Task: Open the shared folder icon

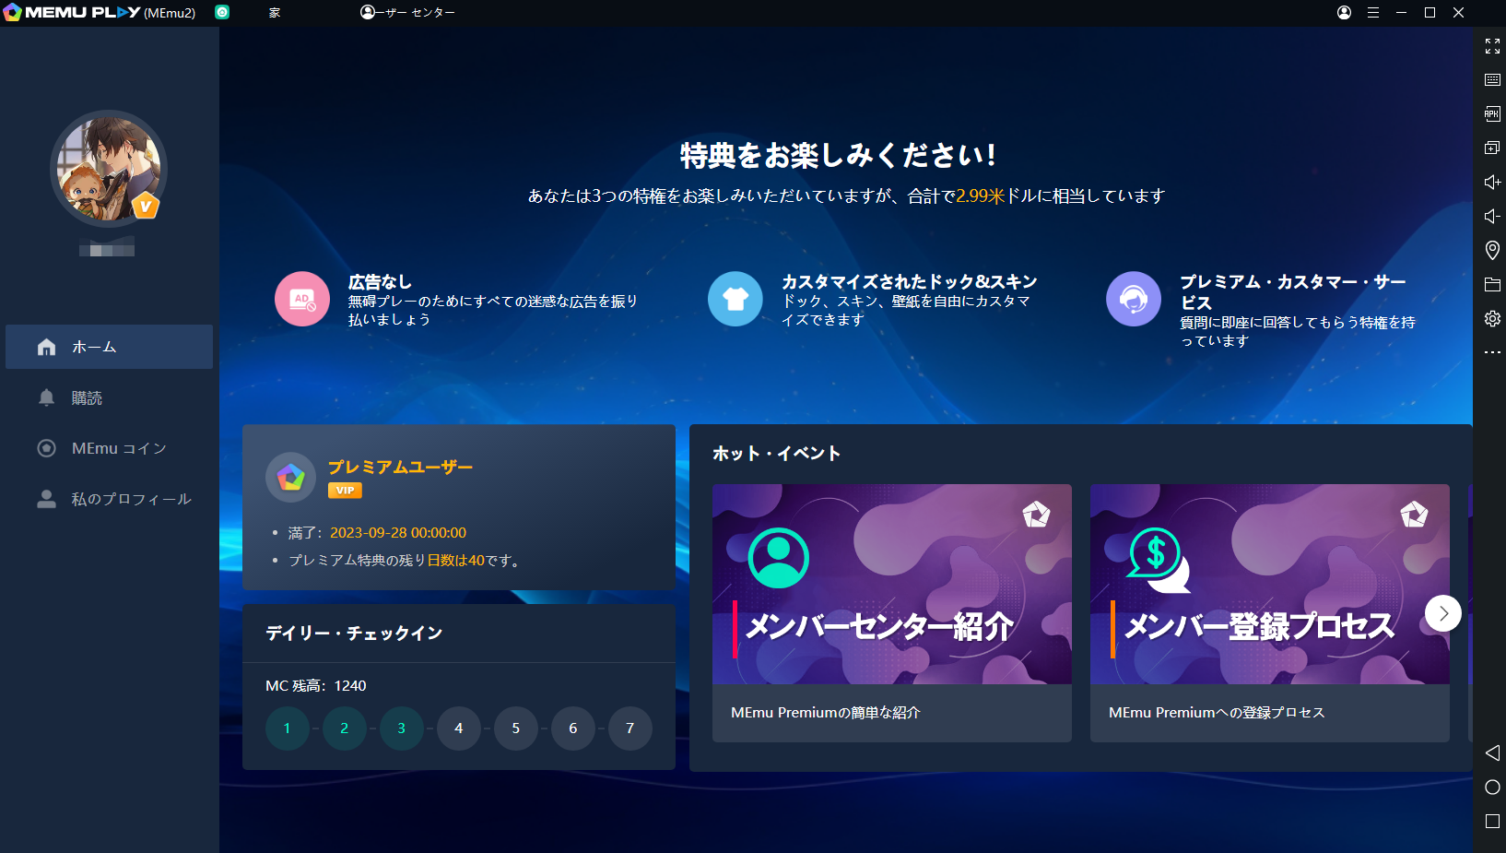Action: [x=1492, y=285]
